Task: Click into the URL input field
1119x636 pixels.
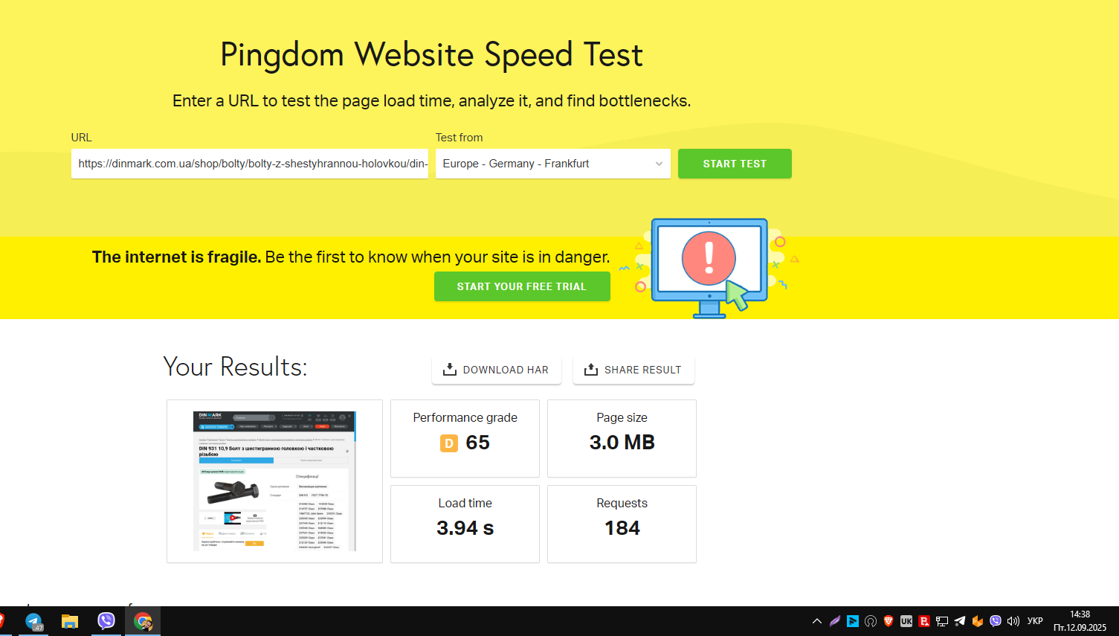Action: 250,164
